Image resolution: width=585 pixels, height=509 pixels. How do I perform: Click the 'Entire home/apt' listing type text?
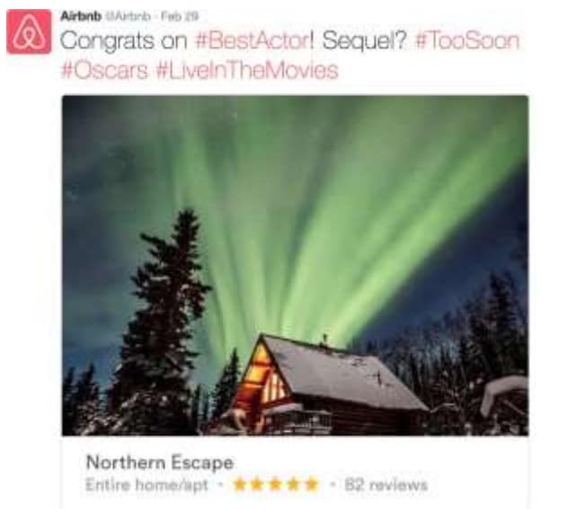click(146, 485)
